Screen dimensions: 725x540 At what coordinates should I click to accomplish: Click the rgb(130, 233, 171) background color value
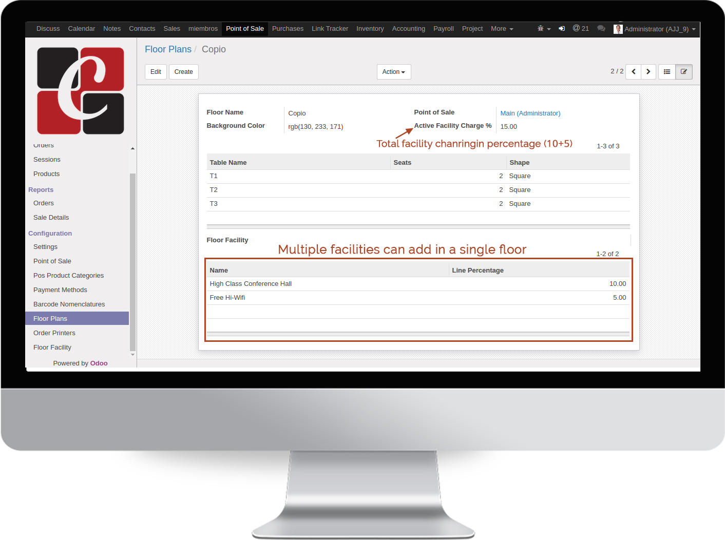pyautogui.click(x=316, y=127)
